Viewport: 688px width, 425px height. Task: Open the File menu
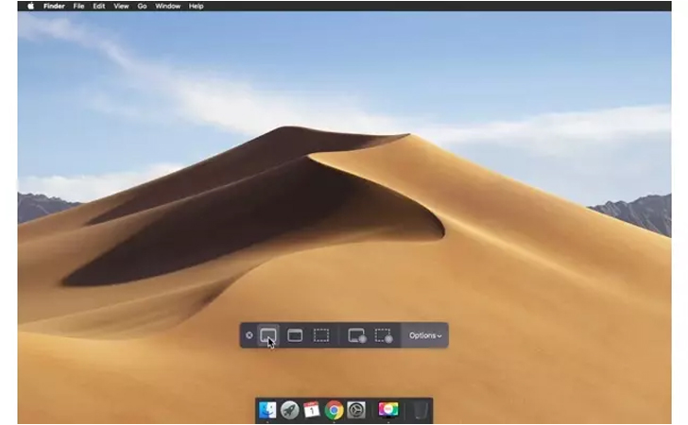(78, 7)
